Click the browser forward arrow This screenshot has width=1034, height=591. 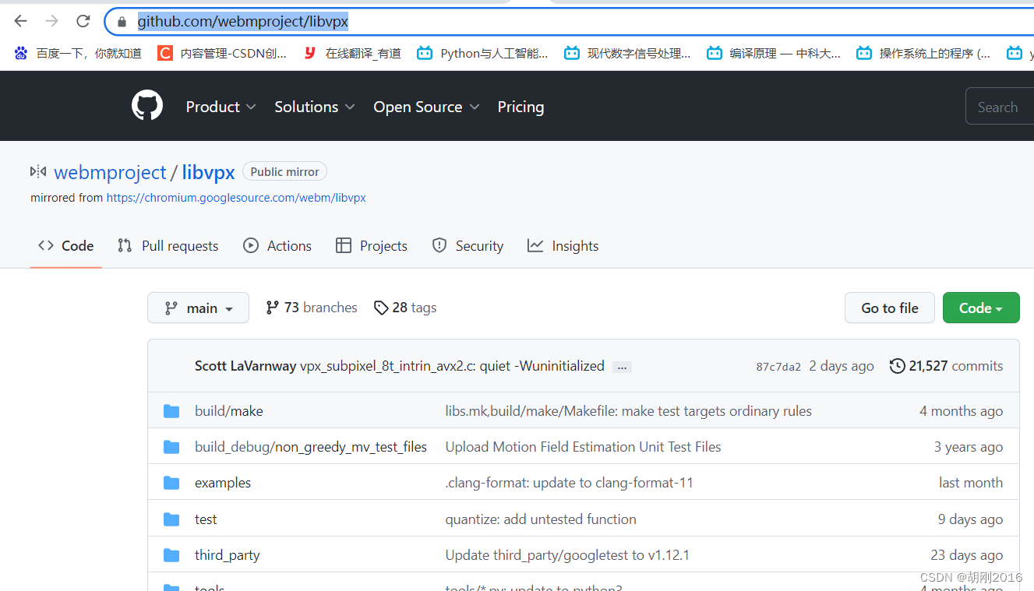click(52, 21)
